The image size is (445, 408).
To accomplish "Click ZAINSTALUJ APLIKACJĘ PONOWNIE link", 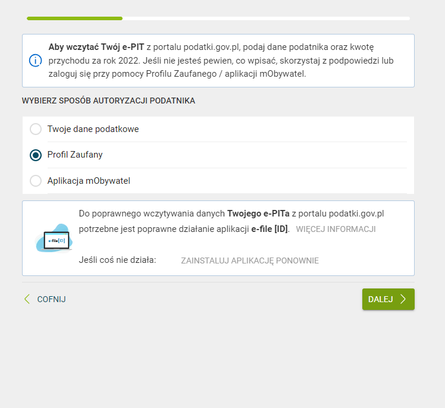I will tap(250, 261).
